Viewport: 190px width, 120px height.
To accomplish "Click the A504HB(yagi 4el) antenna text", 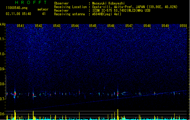I will pyautogui.click(x=107, y=14).
